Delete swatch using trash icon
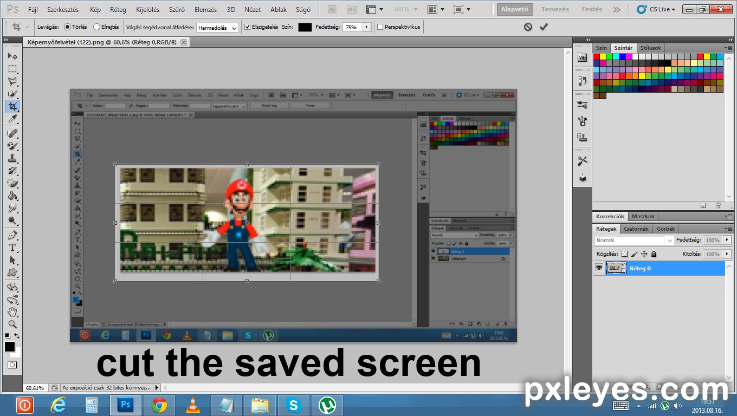Image resolution: width=737 pixels, height=416 pixels. click(x=718, y=205)
